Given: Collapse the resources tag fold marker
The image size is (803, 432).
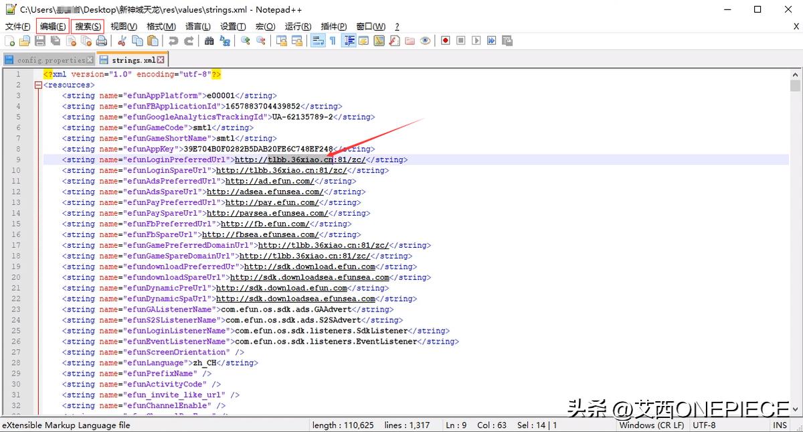Looking at the screenshot, I should (x=38, y=85).
